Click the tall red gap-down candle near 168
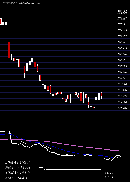The height and width of the screenshot is (182, 130). coord(9,50)
